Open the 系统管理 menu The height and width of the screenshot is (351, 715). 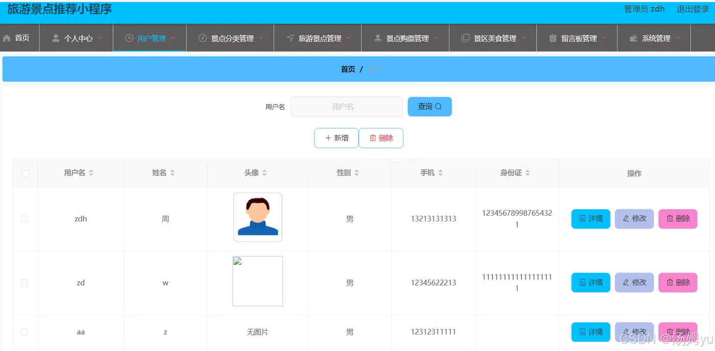pos(654,38)
